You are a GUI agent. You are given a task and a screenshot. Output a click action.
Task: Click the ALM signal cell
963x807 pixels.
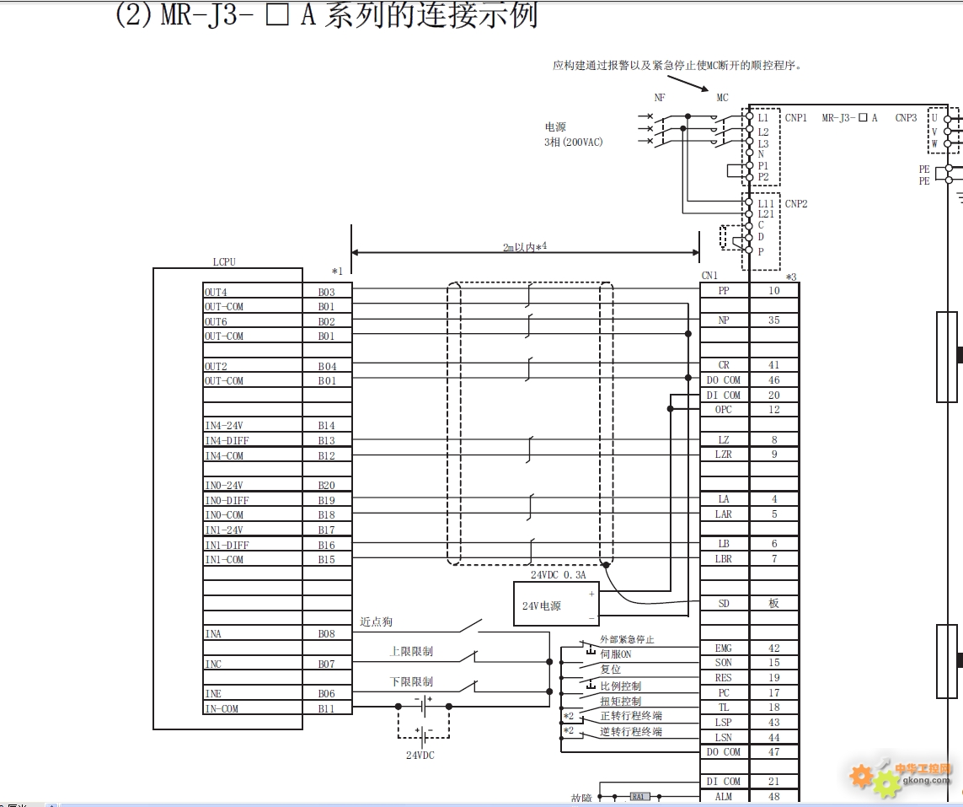[725, 797]
